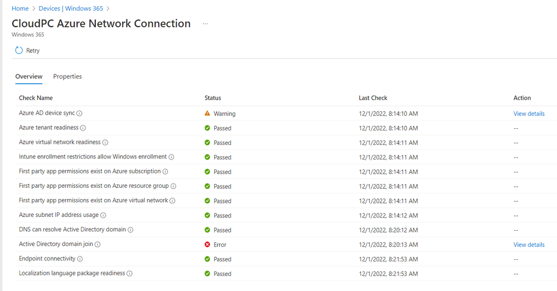Go to Home breadcrumb link

(20, 9)
